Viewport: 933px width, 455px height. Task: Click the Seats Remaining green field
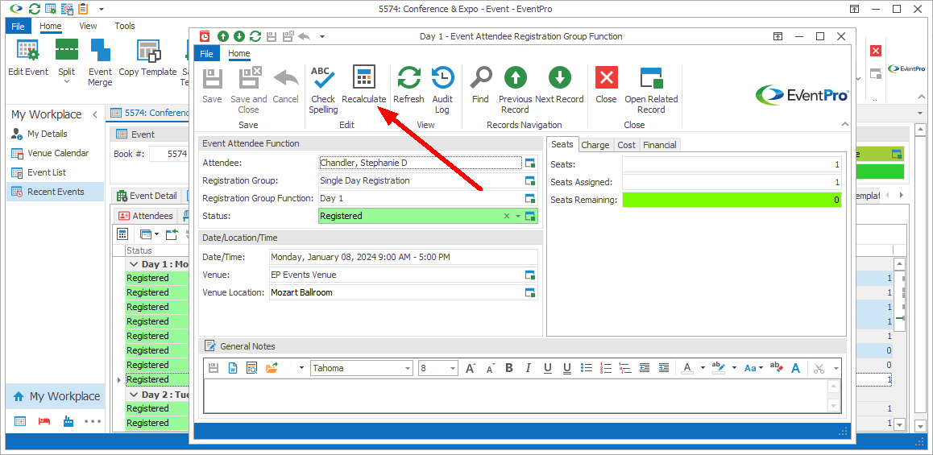732,200
